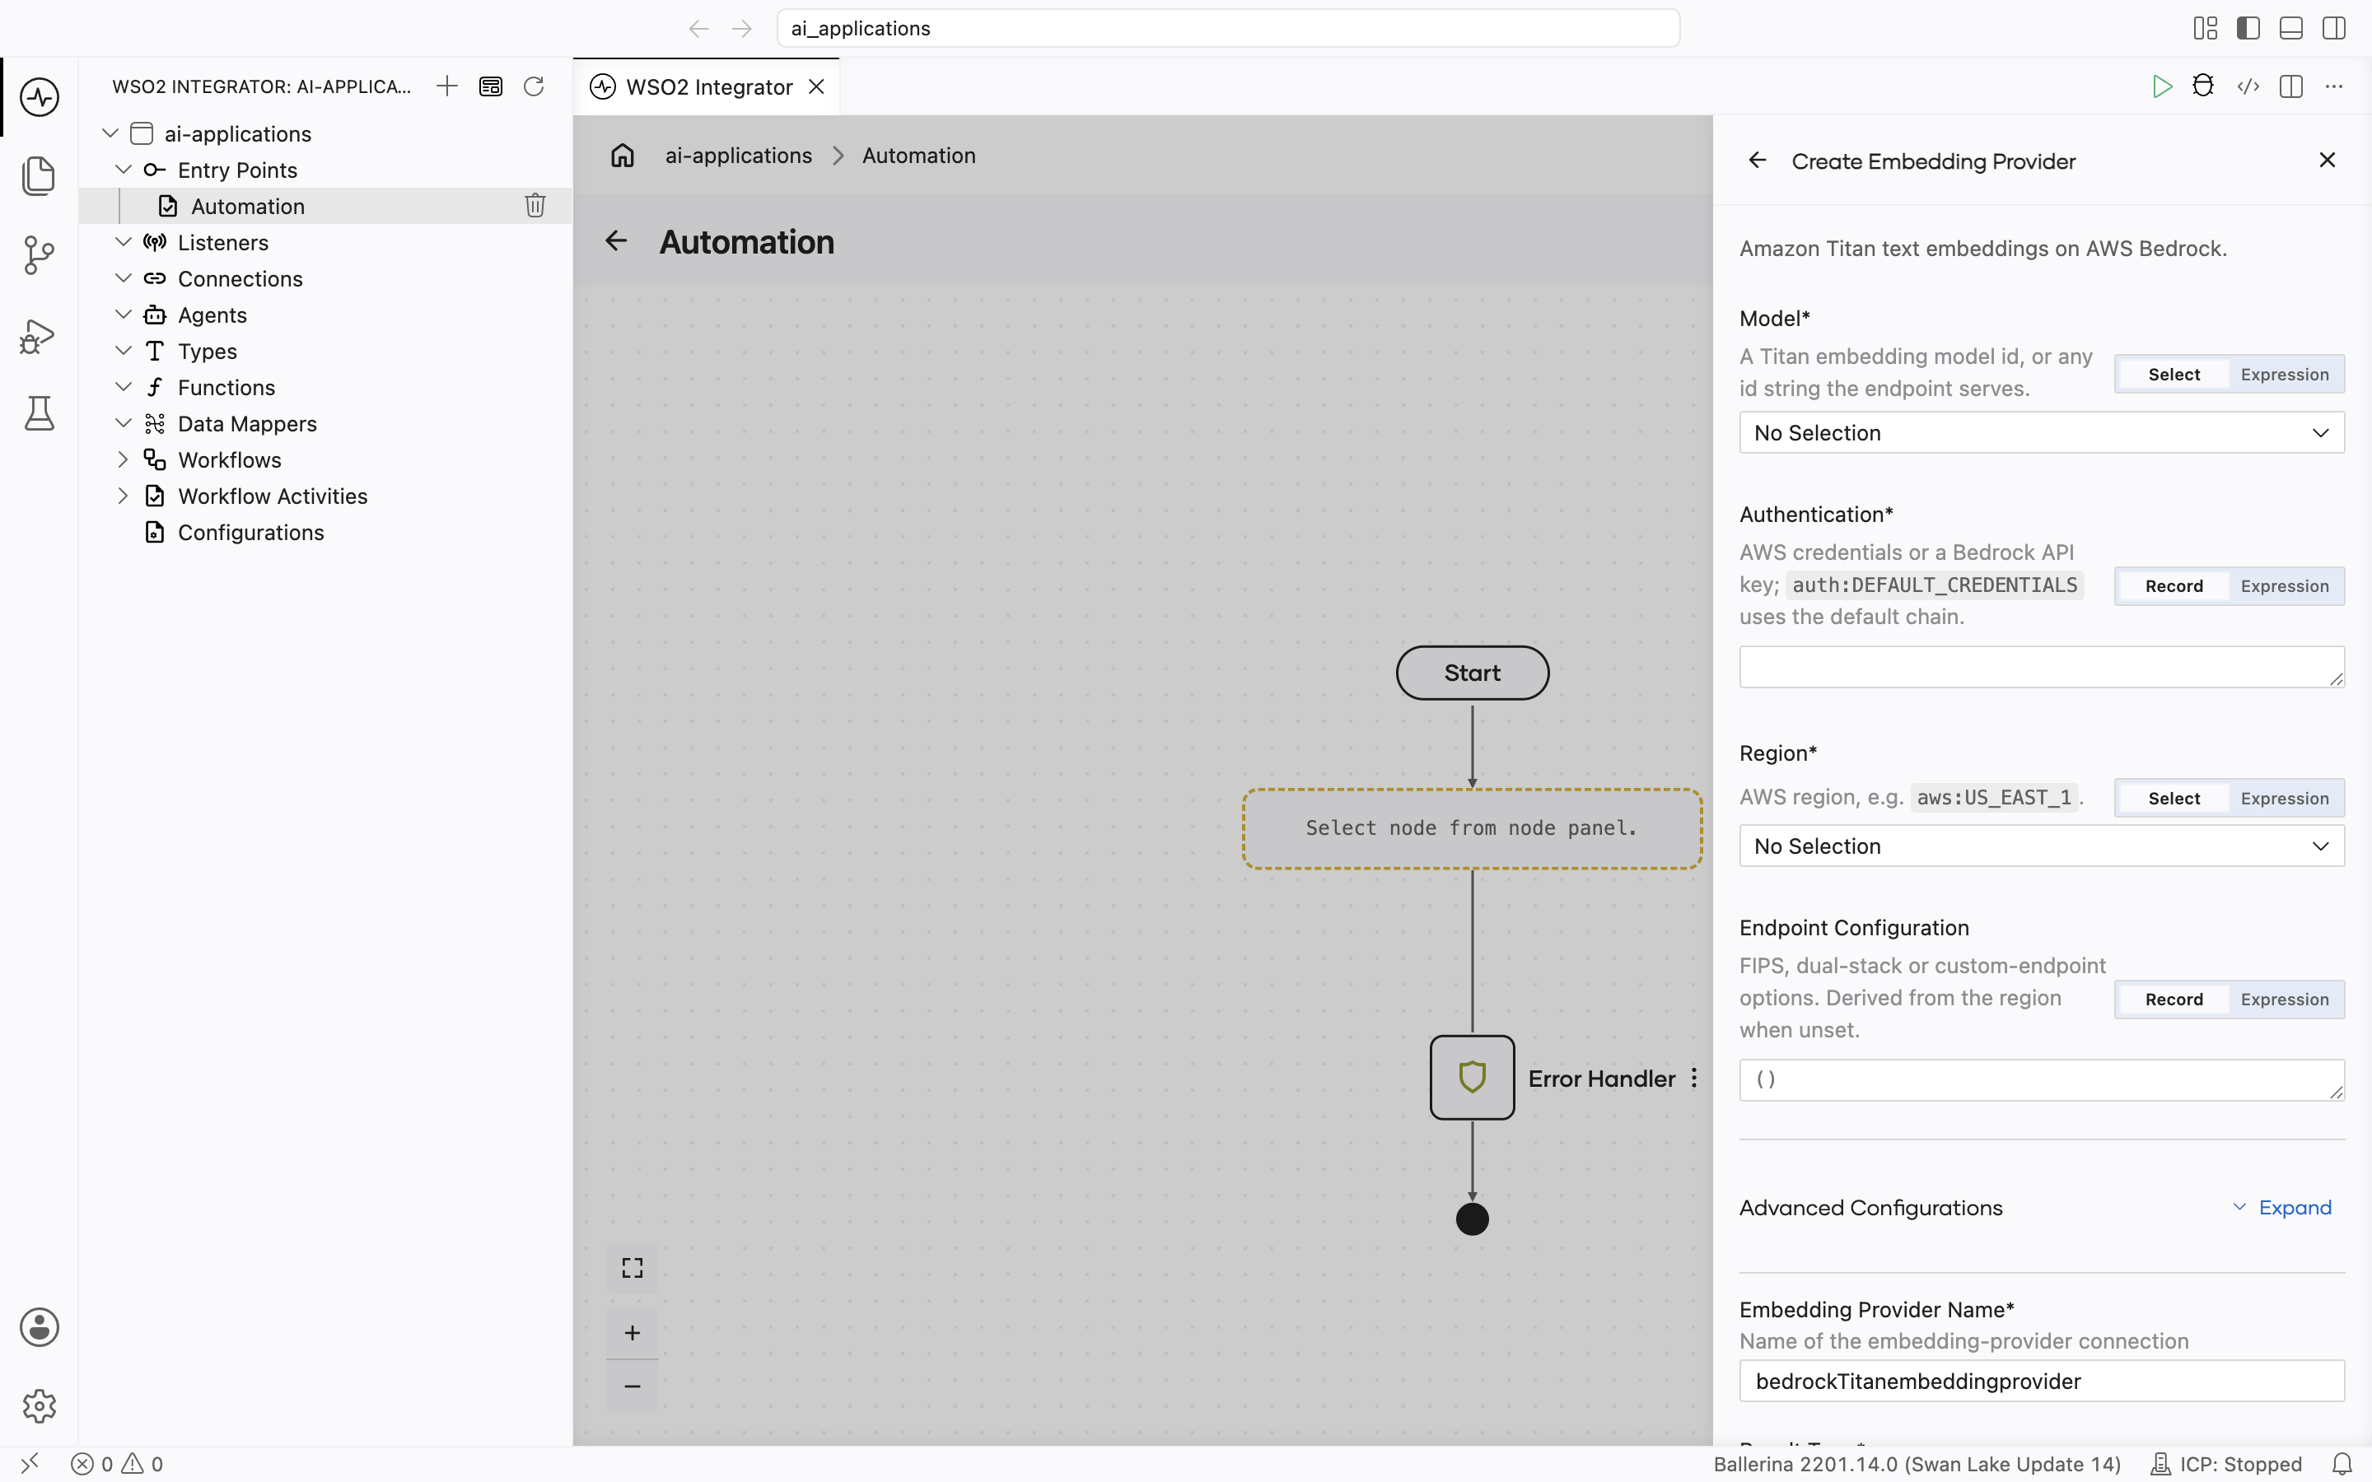The width and height of the screenshot is (2372, 1482).
Task: Edit the Embedding Provider Name field
Action: (2042, 1381)
